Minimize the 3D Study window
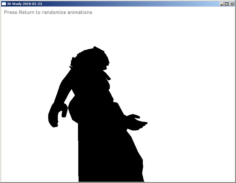The height and width of the screenshot is (183, 236). (x=222, y=4)
